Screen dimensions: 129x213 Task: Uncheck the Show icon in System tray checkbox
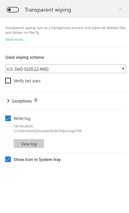tap(8, 159)
